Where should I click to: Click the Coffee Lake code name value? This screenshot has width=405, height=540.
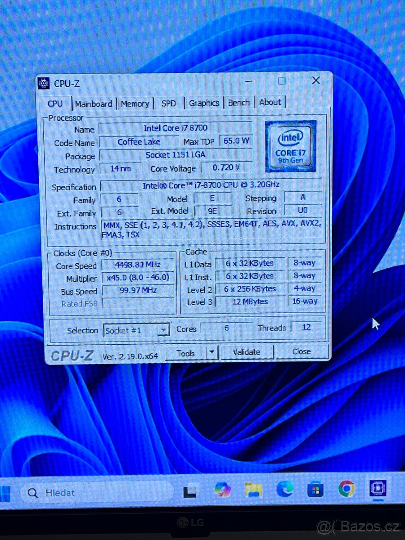click(139, 142)
